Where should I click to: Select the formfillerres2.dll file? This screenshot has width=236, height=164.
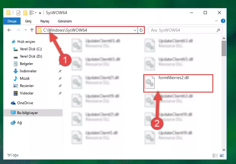coord(178,83)
